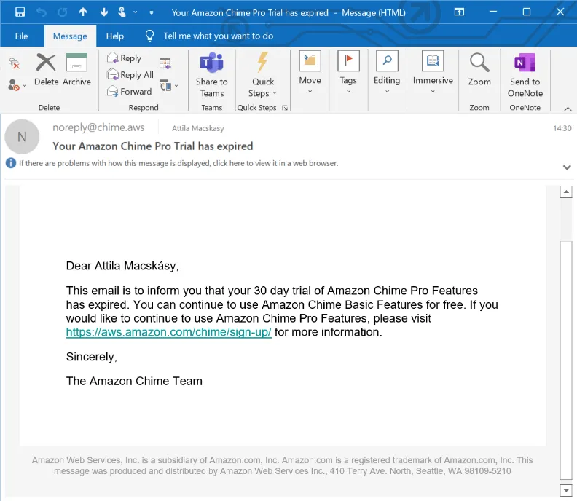Click Reply All
The image size is (577, 501).
tap(130, 75)
